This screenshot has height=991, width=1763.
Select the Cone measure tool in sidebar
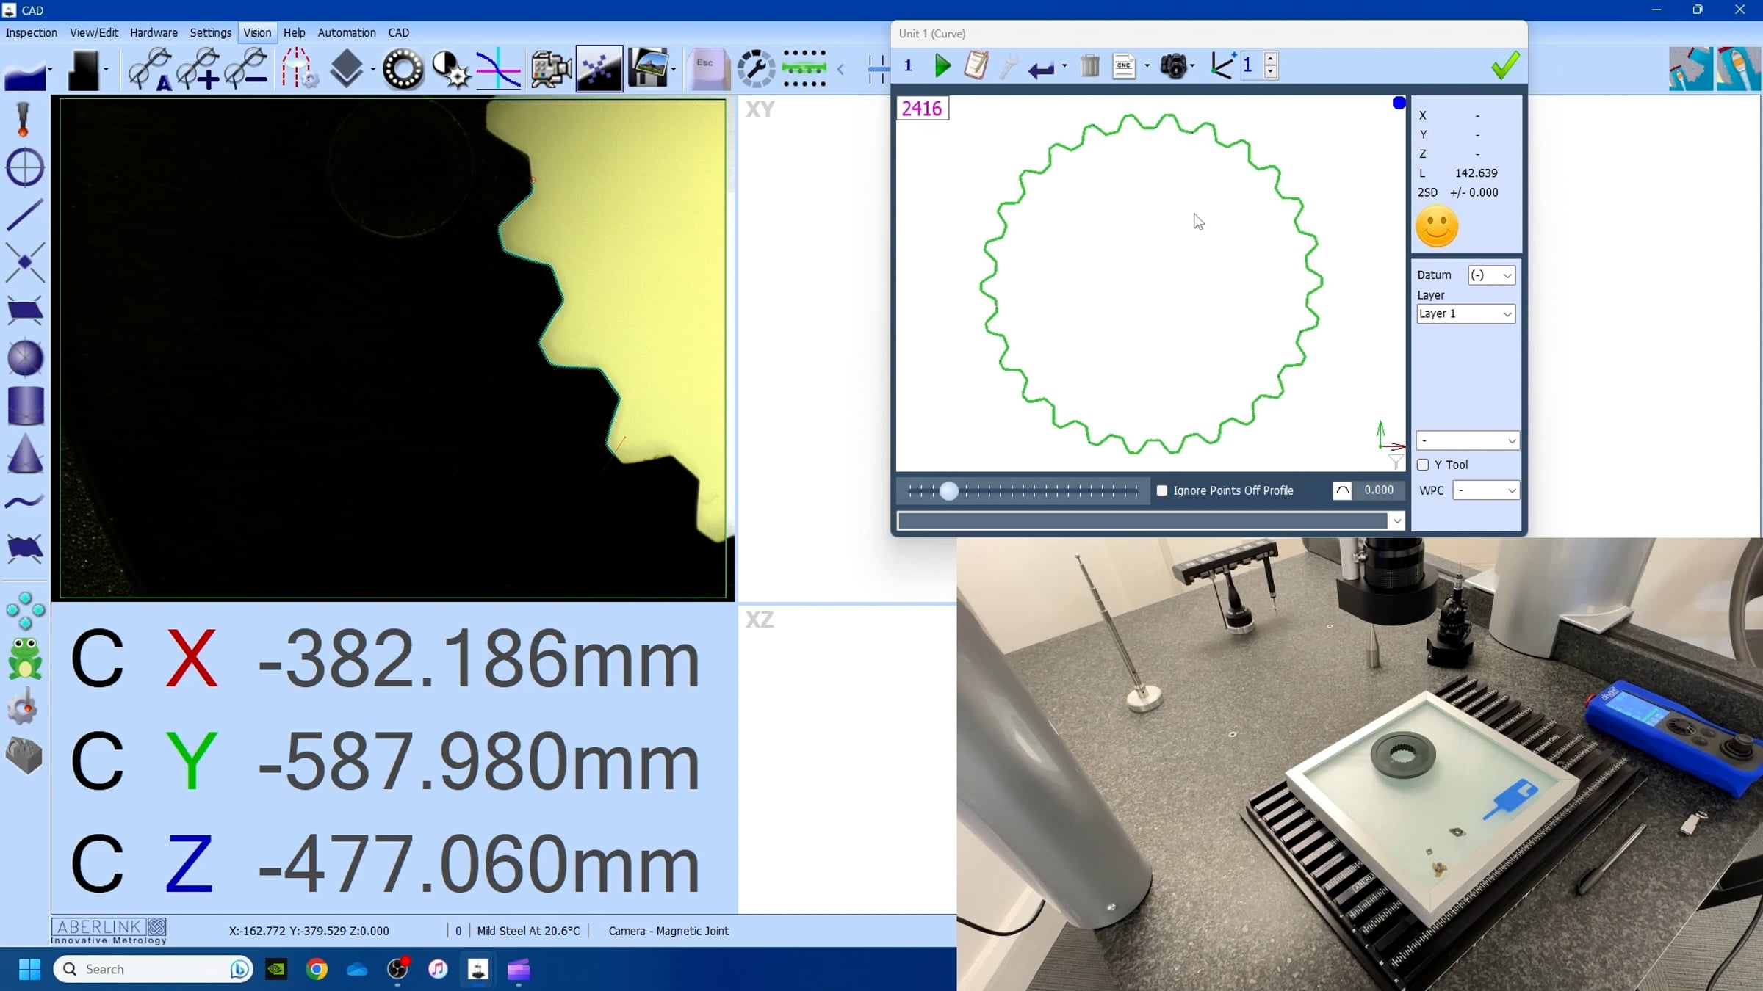25,454
